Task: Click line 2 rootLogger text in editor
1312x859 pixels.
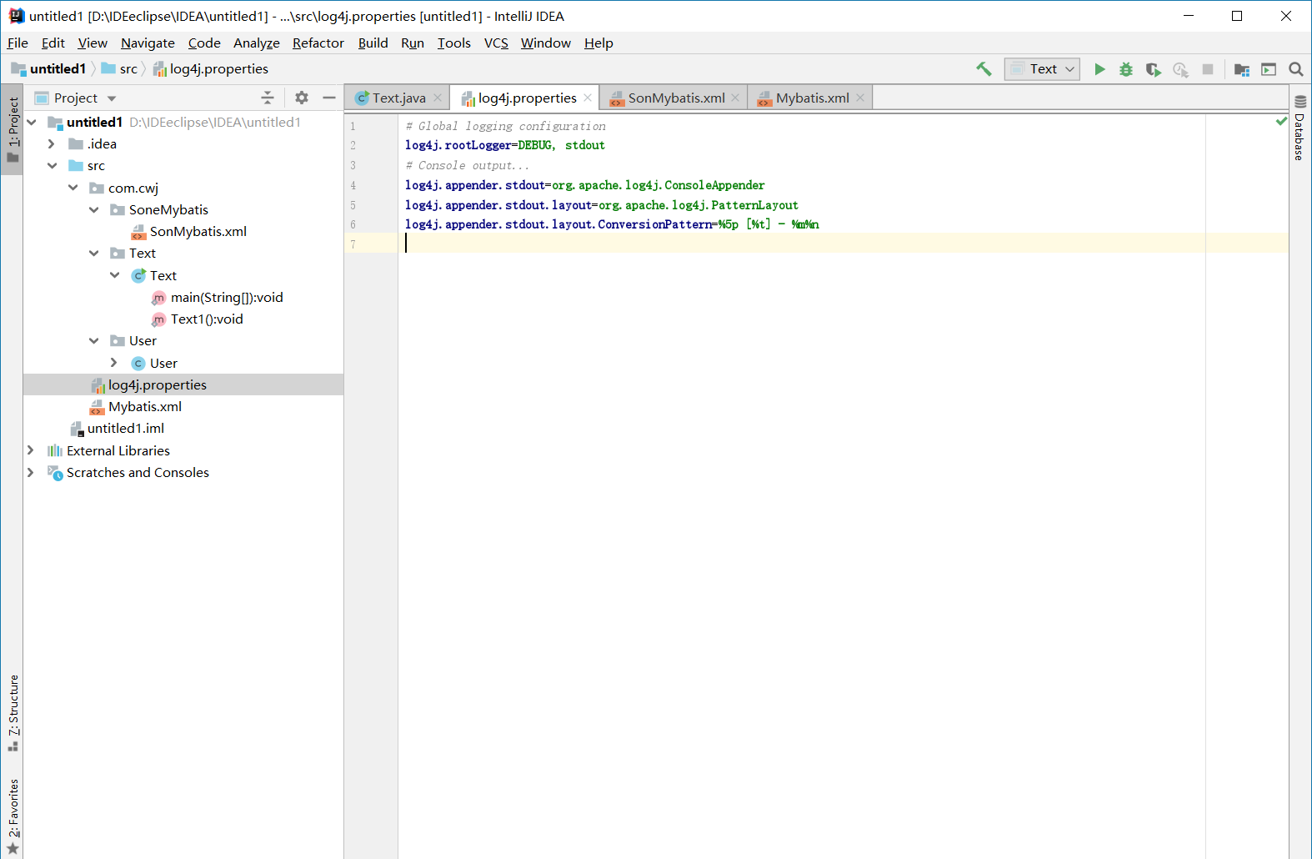Action: 505,145
